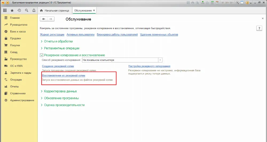267x142 pixels.
Task: Open the calendar icon in title bar
Action: click(217, 3)
